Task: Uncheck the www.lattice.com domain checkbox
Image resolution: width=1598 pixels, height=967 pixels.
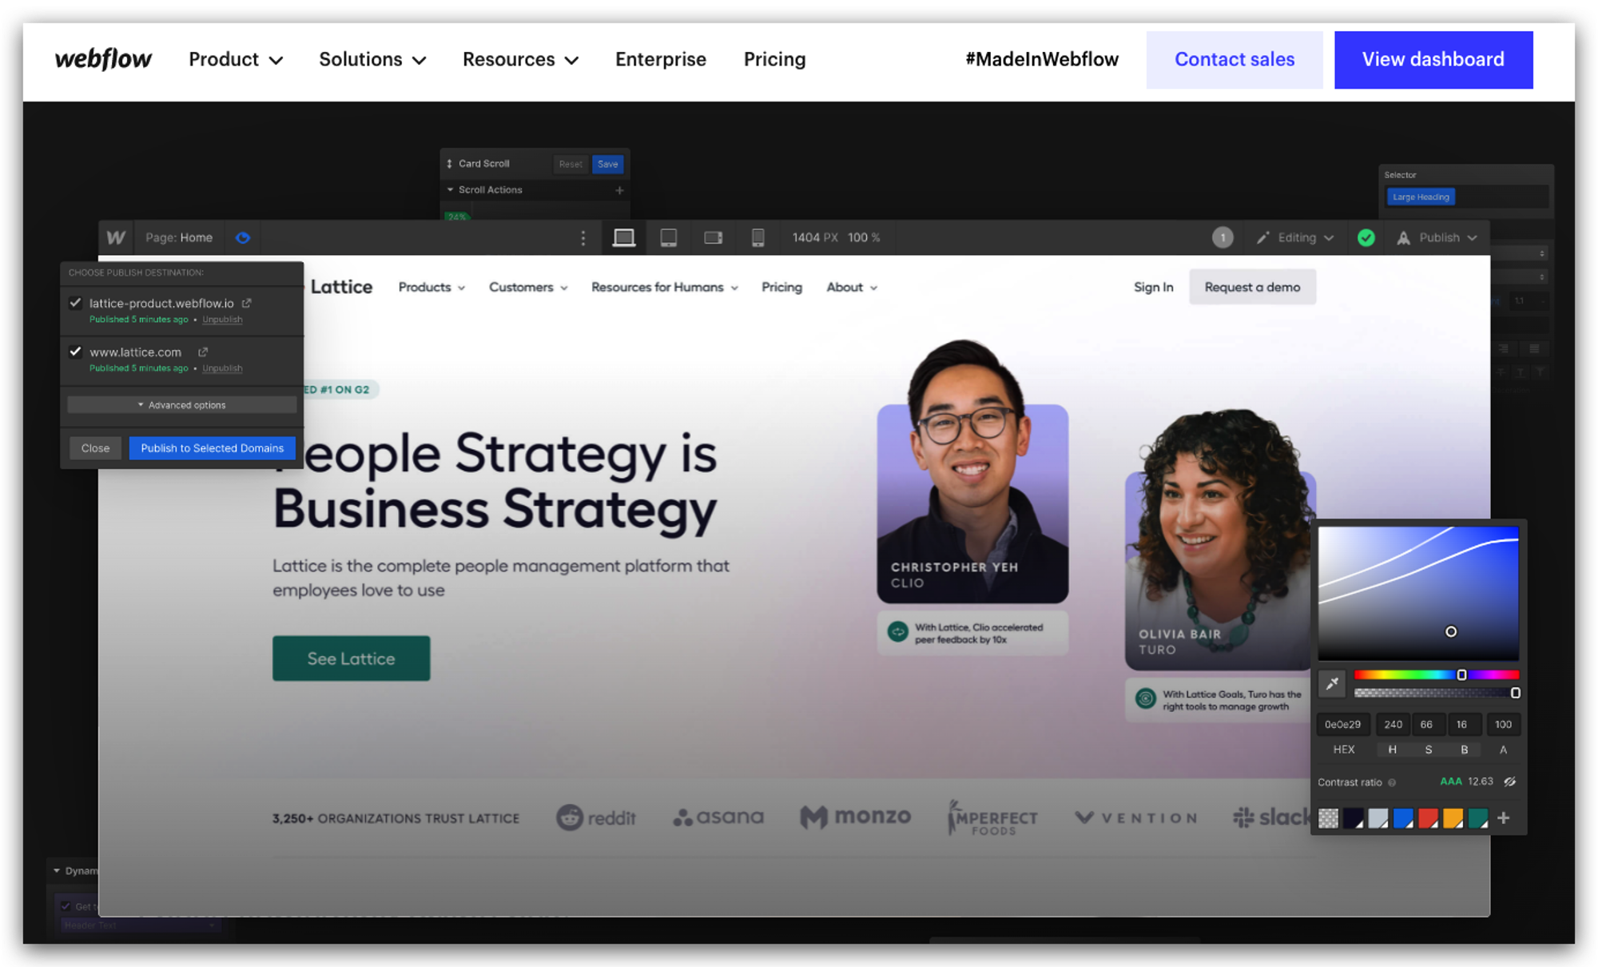Action: coord(76,352)
